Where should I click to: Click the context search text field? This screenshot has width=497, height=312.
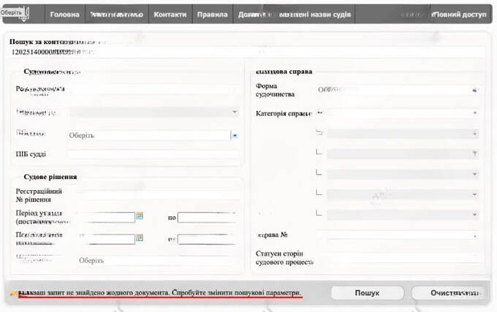click(248, 53)
